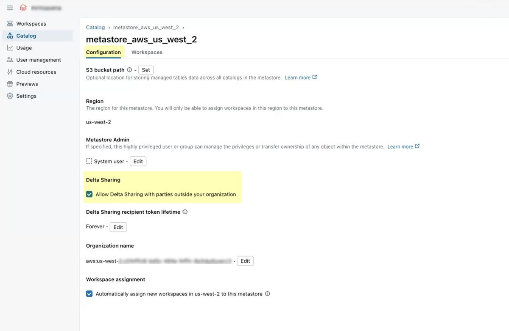Click the Previews gift icon
The image size is (509, 331).
(10, 84)
